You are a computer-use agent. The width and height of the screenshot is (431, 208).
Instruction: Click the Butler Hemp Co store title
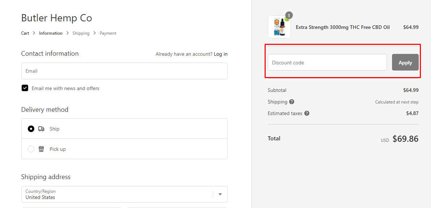click(x=57, y=18)
